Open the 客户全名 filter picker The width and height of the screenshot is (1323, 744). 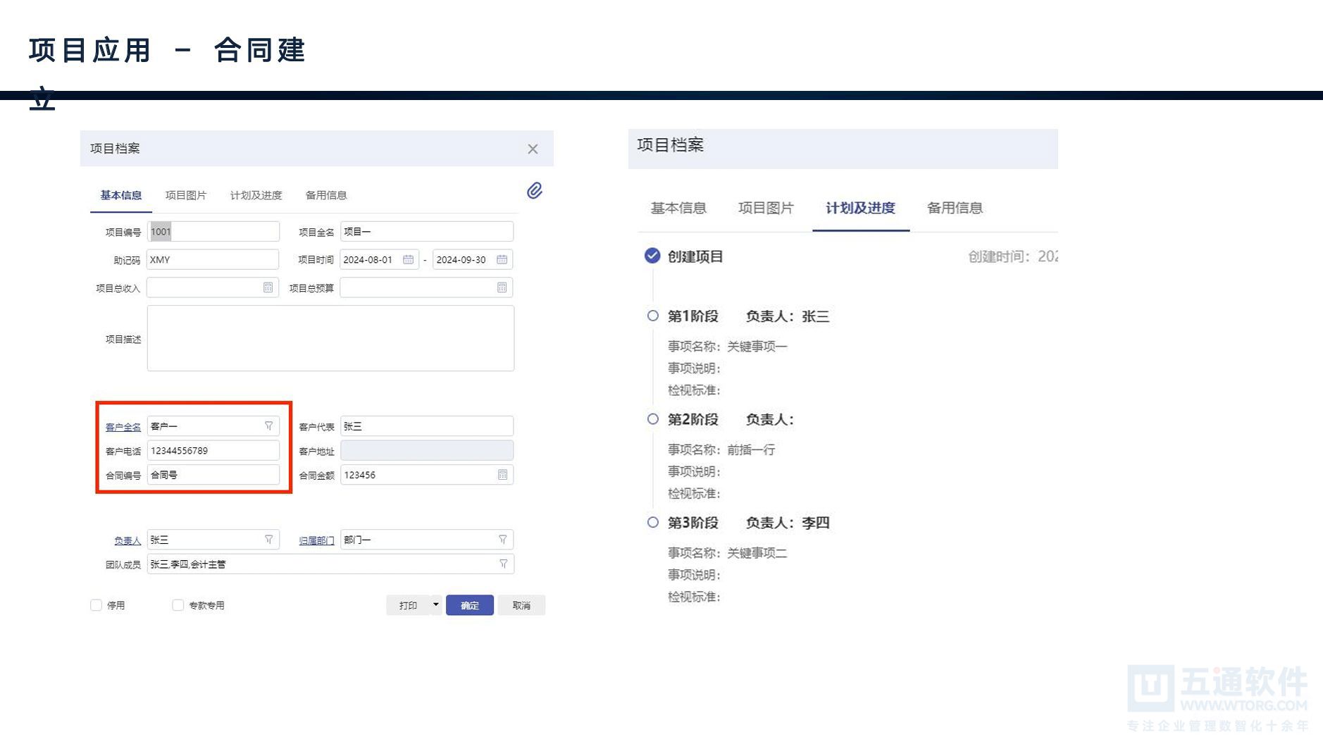pos(268,426)
